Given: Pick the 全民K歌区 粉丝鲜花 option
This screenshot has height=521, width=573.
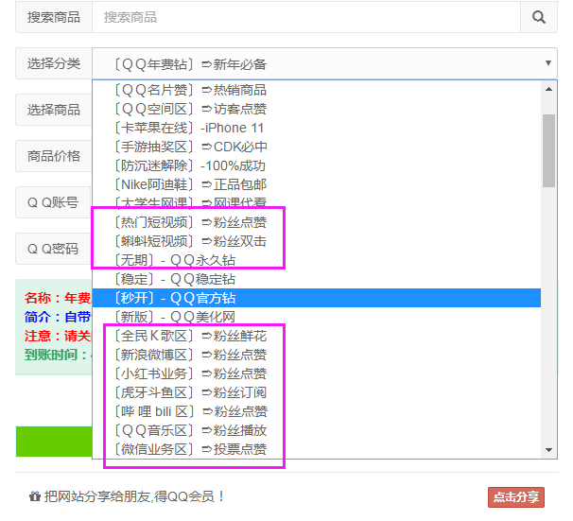Looking at the screenshot, I should (x=189, y=336).
